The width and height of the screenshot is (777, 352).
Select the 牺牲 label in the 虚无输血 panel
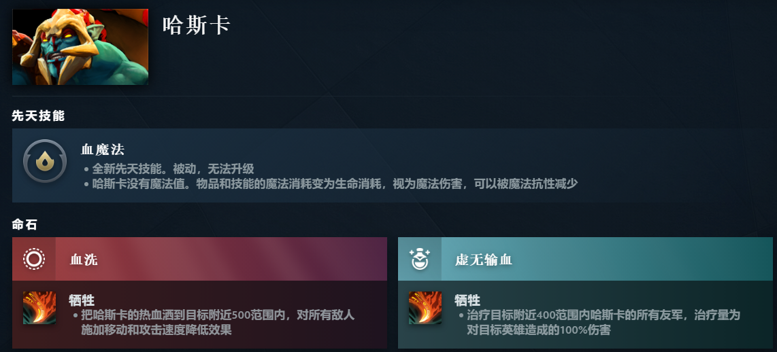467,300
